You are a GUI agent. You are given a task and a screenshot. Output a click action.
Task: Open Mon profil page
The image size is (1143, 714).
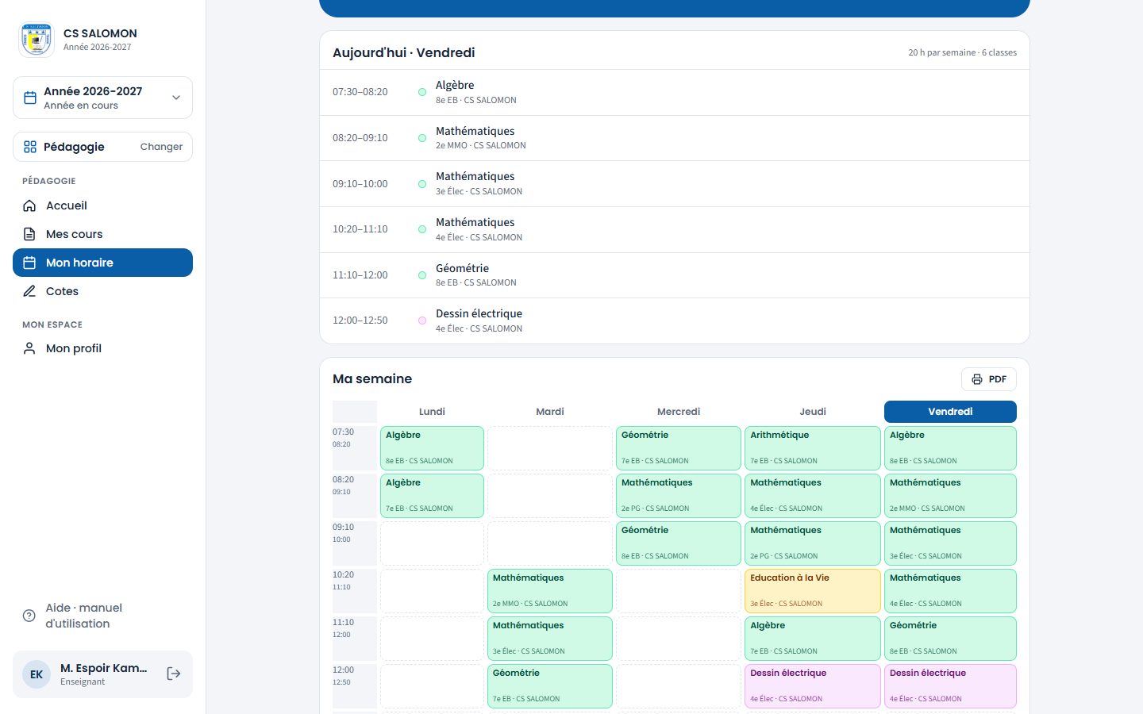102,348
